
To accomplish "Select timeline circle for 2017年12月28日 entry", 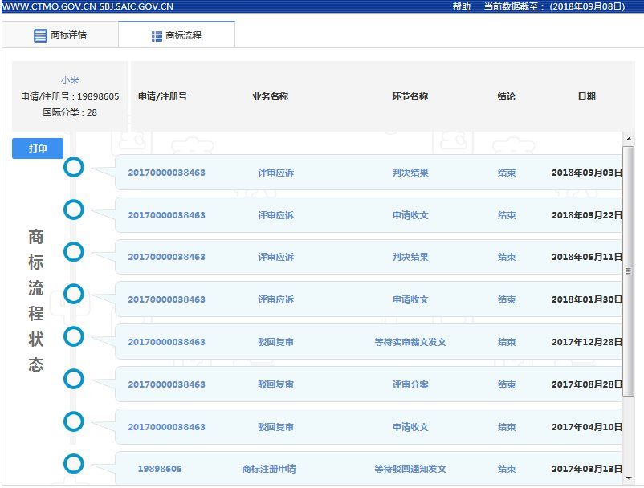I will click(74, 336).
